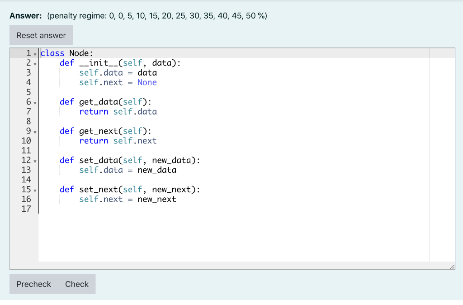Collapse the __init__ method fold arrow on line 2
The width and height of the screenshot is (463, 305).
click(35, 64)
